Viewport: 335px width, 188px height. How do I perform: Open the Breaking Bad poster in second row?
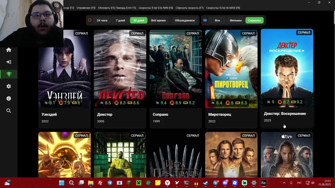(120, 155)
